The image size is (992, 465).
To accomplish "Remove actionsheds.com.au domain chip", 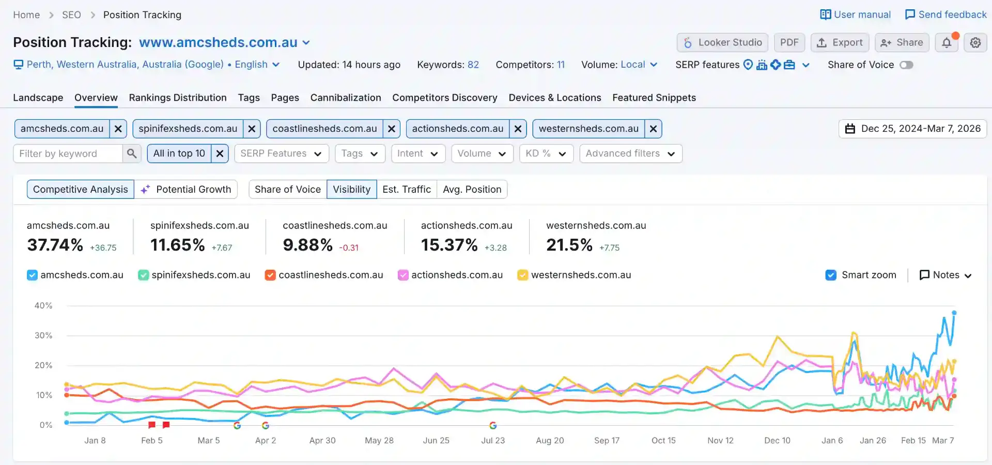I will pos(518,129).
